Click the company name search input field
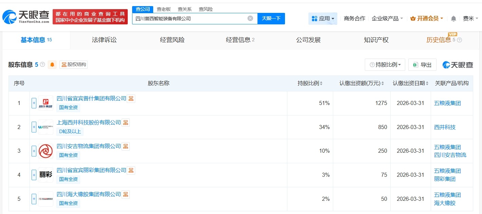The height and width of the screenshot is (214, 482). click(x=190, y=18)
